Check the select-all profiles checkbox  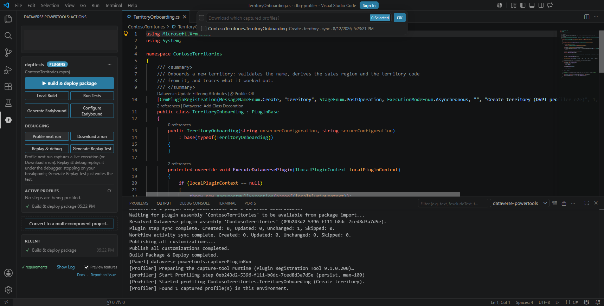202,18
